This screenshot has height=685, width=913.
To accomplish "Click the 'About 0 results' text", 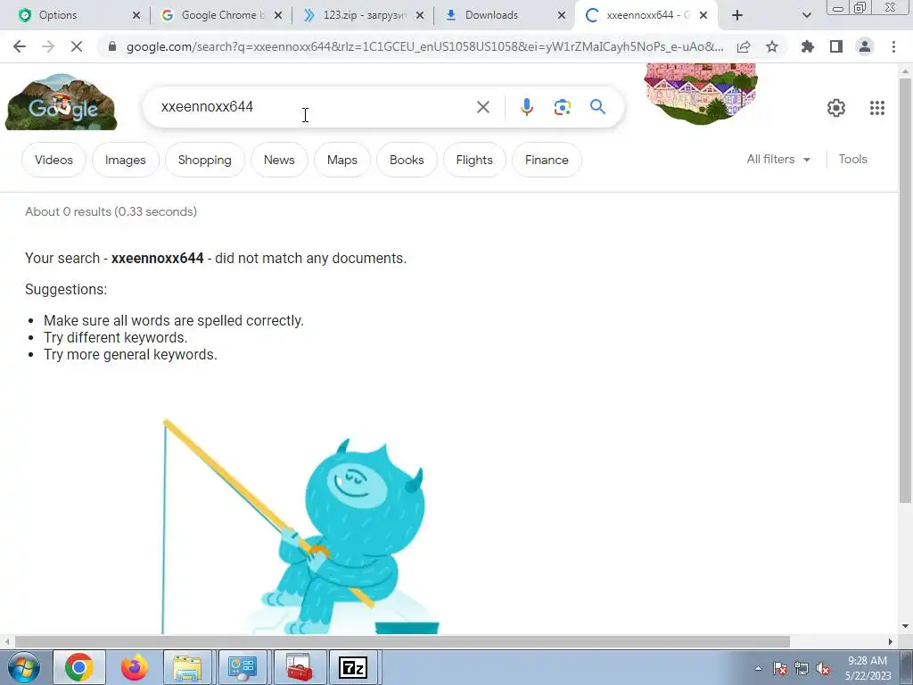I will (x=111, y=211).
